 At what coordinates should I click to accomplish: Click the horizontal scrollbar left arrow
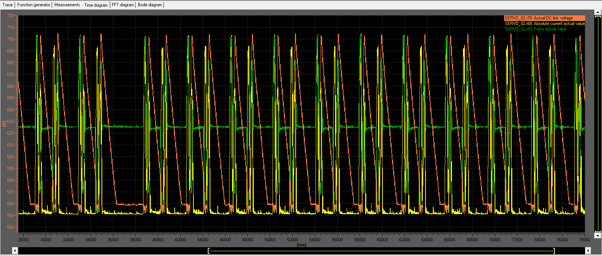tap(15, 250)
